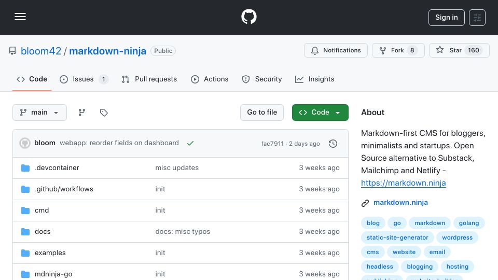This screenshot has height=280, width=498.
Task: Expand the green Code dropdown
Action: click(x=320, y=113)
